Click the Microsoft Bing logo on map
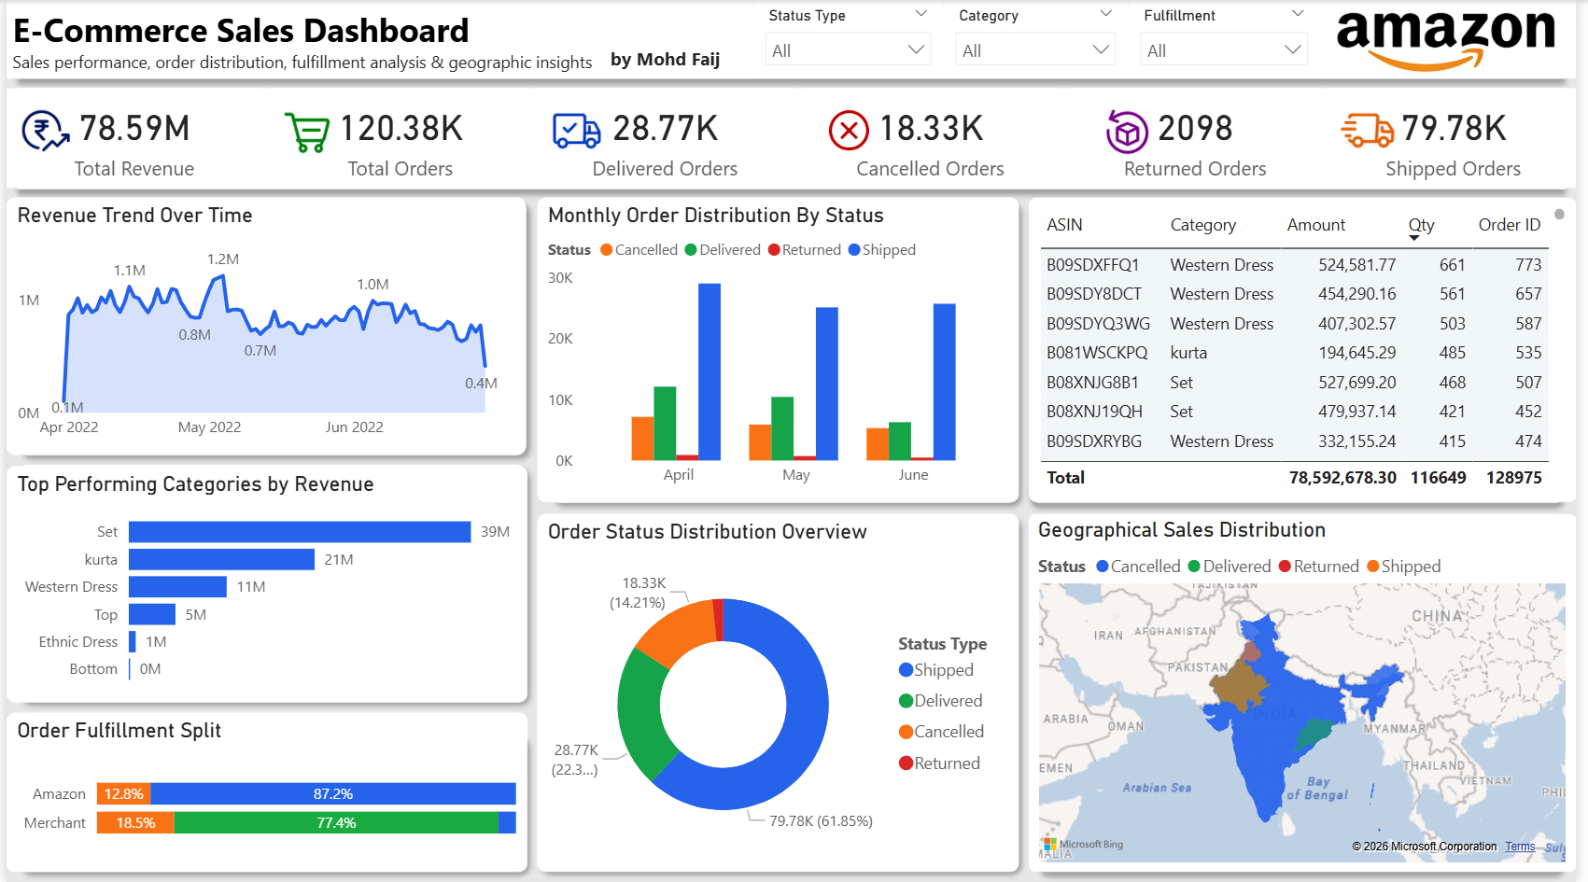Screen dimensions: 1588x882 point(1083,845)
